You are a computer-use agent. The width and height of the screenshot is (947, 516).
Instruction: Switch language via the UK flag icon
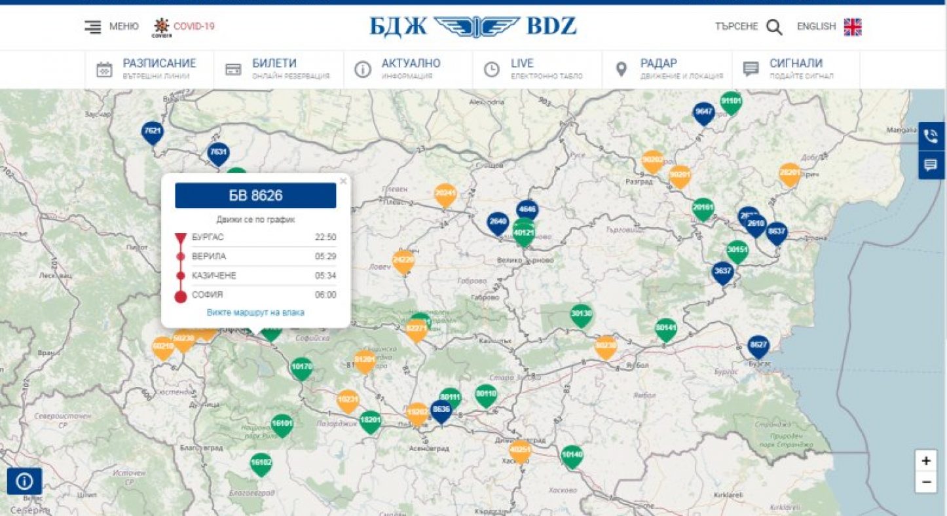click(x=852, y=27)
